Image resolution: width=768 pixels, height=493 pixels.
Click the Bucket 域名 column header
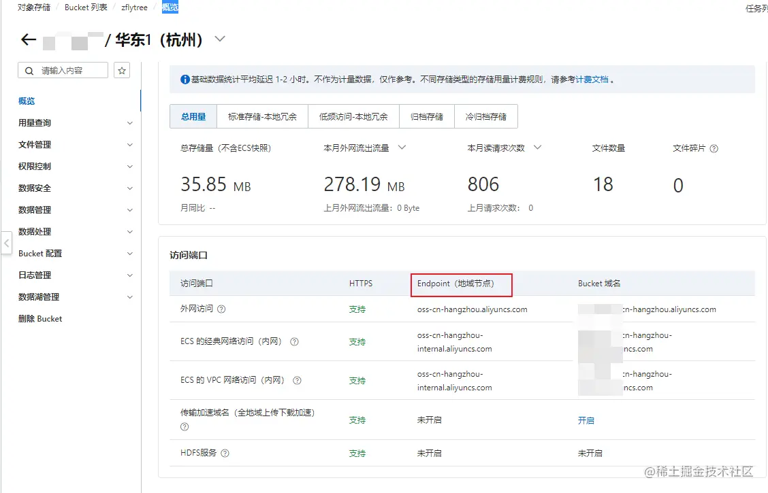(x=599, y=284)
